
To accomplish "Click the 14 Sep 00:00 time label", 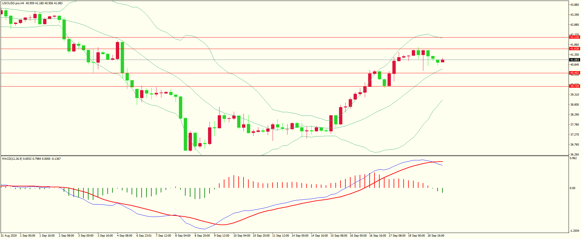I will click(x=300, y=236).
